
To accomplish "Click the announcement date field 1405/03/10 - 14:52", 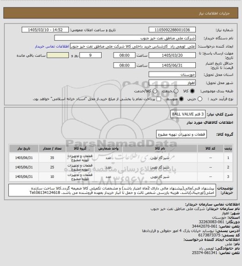I will [x=45, y=30].
